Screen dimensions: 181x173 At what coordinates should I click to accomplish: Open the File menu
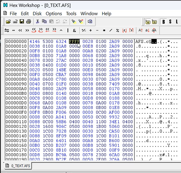click(x=13, y=14)
